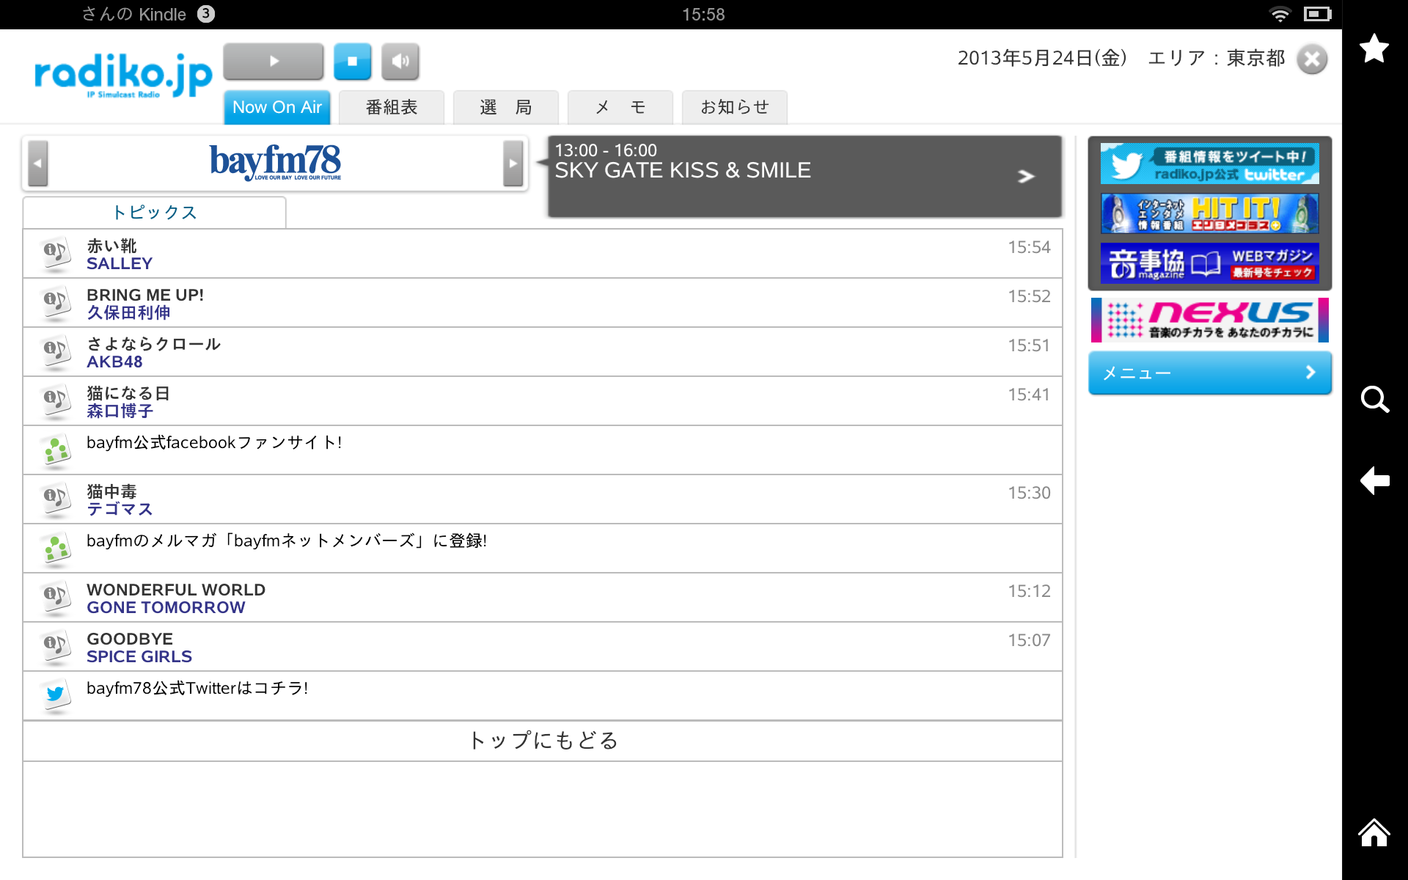
Task: Switch to previous station with left arrow
Action: coord(38,164)
